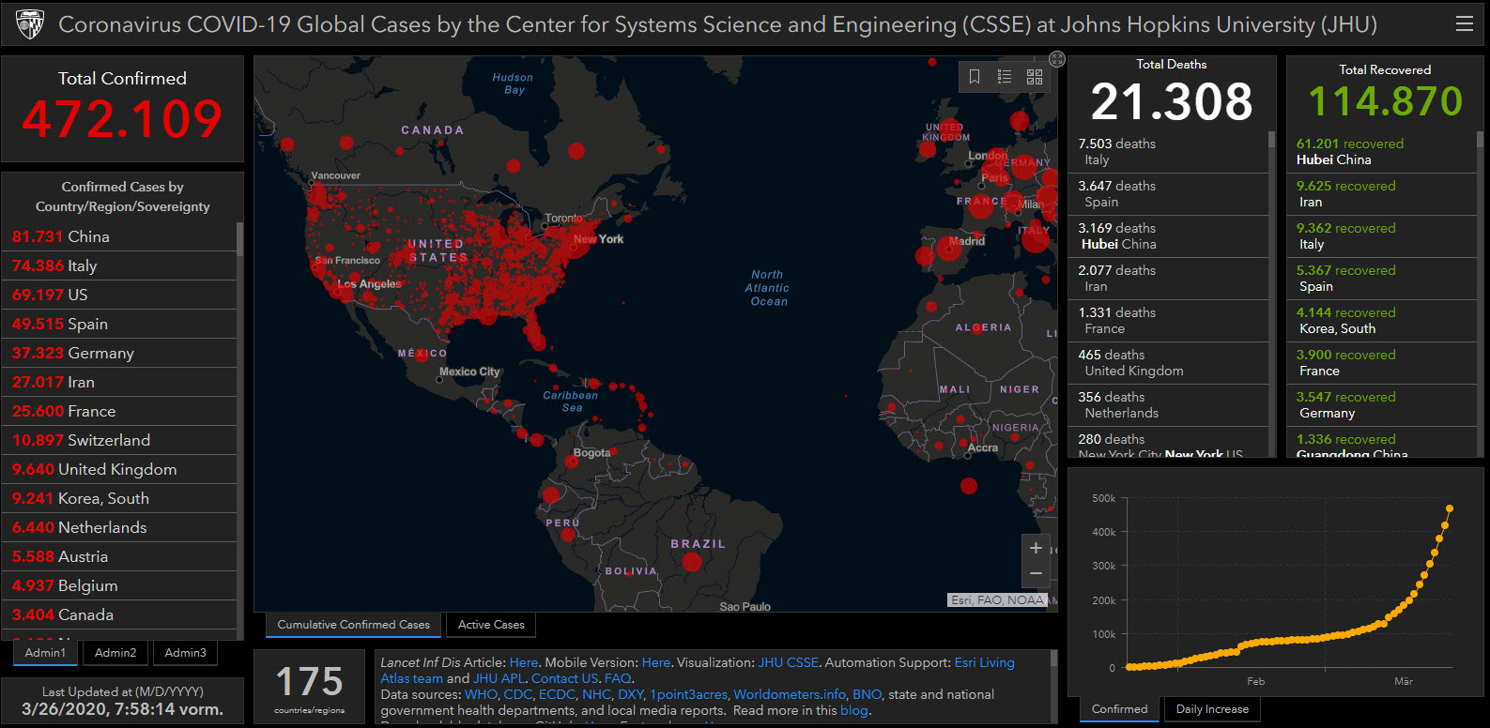
Task: Select Germany in the confirmed cases list
Action: [73, 354]
